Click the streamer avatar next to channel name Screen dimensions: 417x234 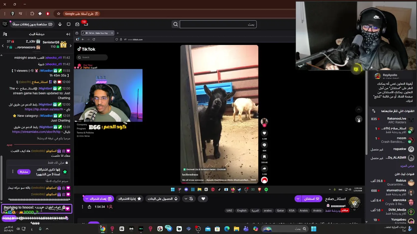[354, 203]
